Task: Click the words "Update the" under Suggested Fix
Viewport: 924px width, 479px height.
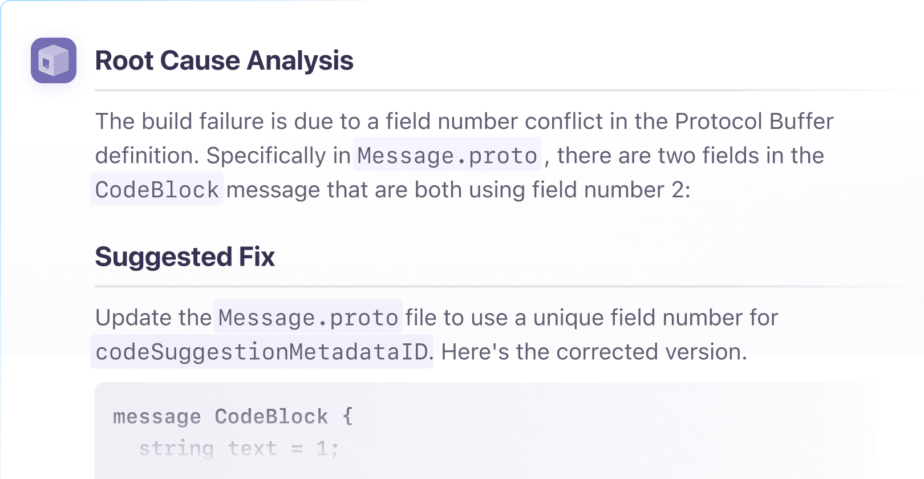Action: (x=153, y=317)
